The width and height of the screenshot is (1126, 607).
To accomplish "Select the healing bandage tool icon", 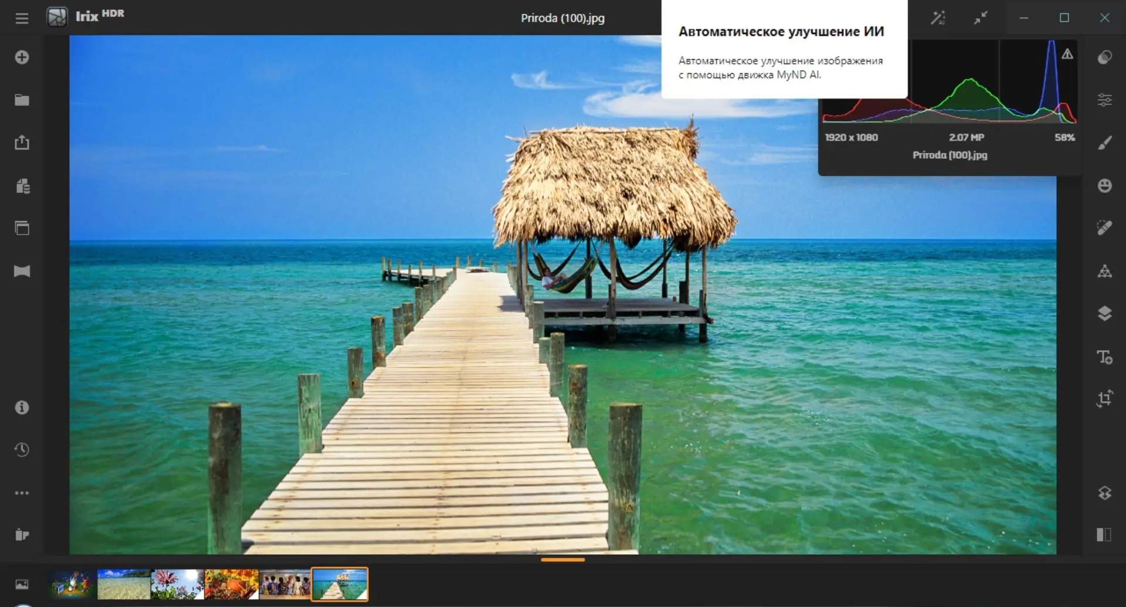I will [1105, 228].
